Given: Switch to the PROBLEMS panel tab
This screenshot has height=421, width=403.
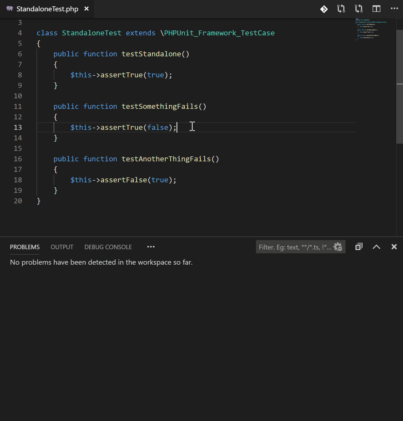Looking at the screenshot, I should click(25, 247).
